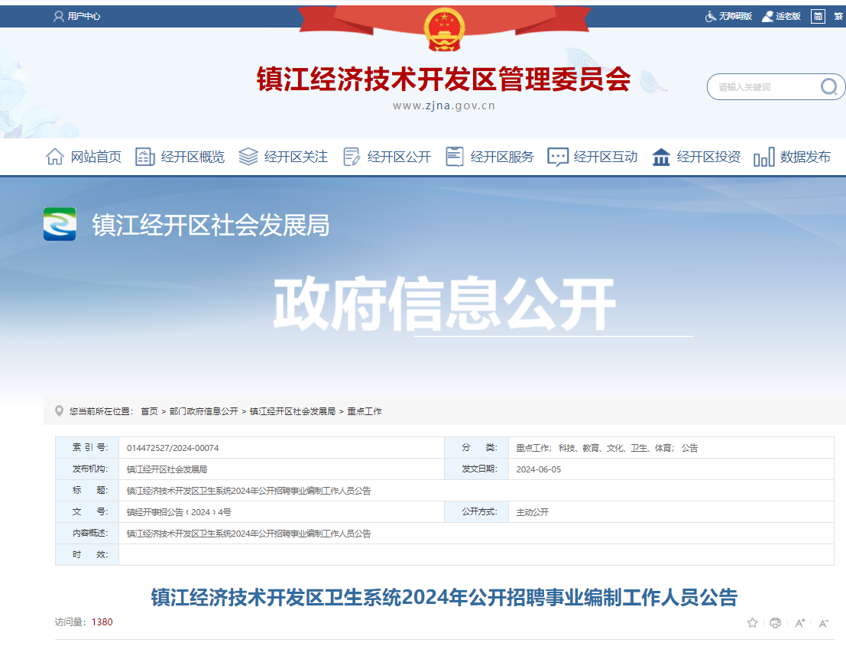This screenshot has width=846, height=649.
Task: Click the bar-chart icon for 数据发布
Action: [763, 156]
